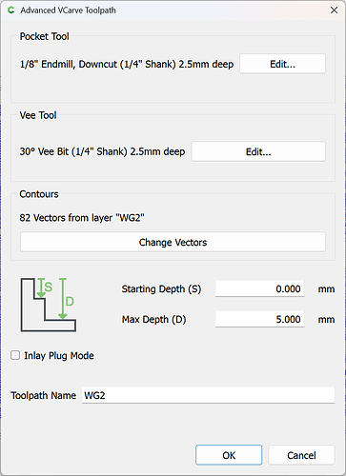Edit the Pocket Tool endmill settings
The image size is (346, 476).
282,64
